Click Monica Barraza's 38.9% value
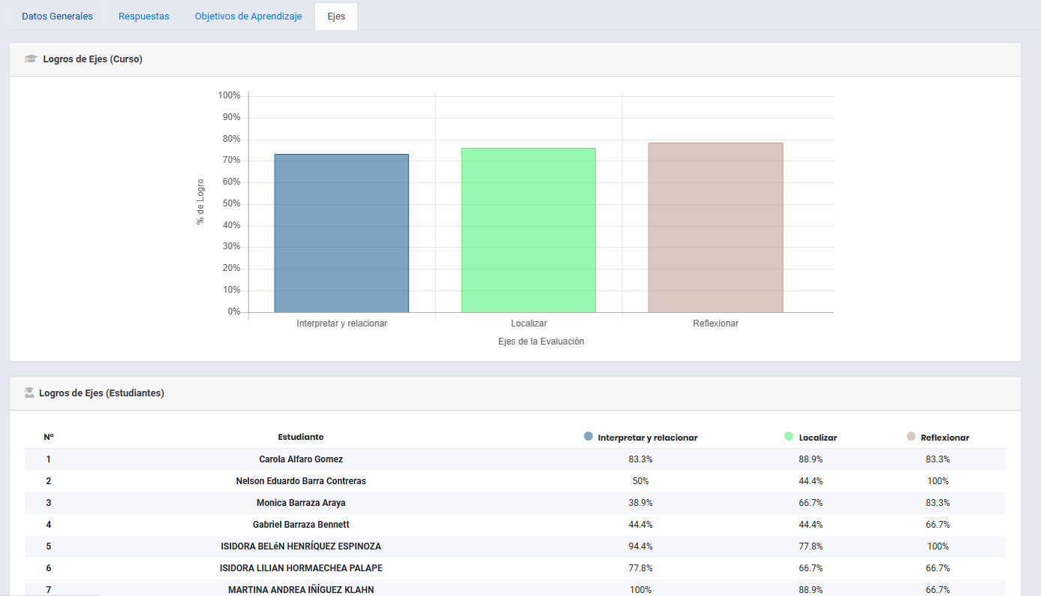The image size is (1041, 596). click(640, 503)
